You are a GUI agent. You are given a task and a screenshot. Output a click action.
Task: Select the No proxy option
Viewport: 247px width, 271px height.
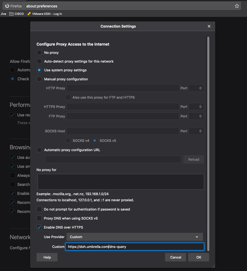tap(39, 53)
